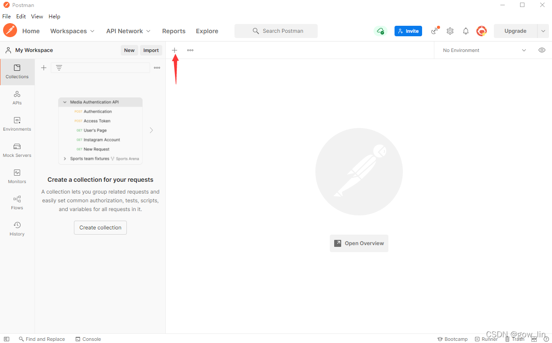Screen dimensions: 552x343
Task: Select the APIs sidebar icon
Action: tap(17, 98)
